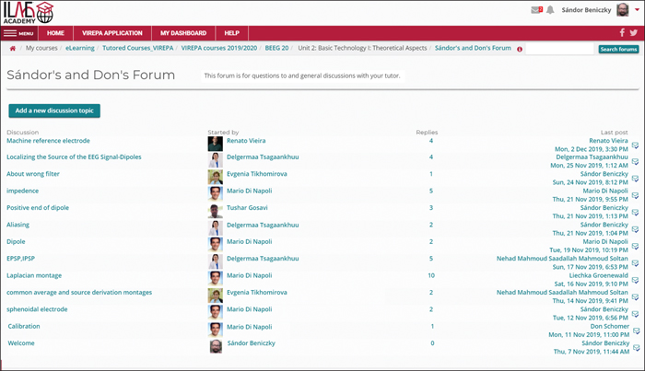The image size is (645, 371).
Task: Open Liechka Groenewald last post author link
Action: [599, 275]
